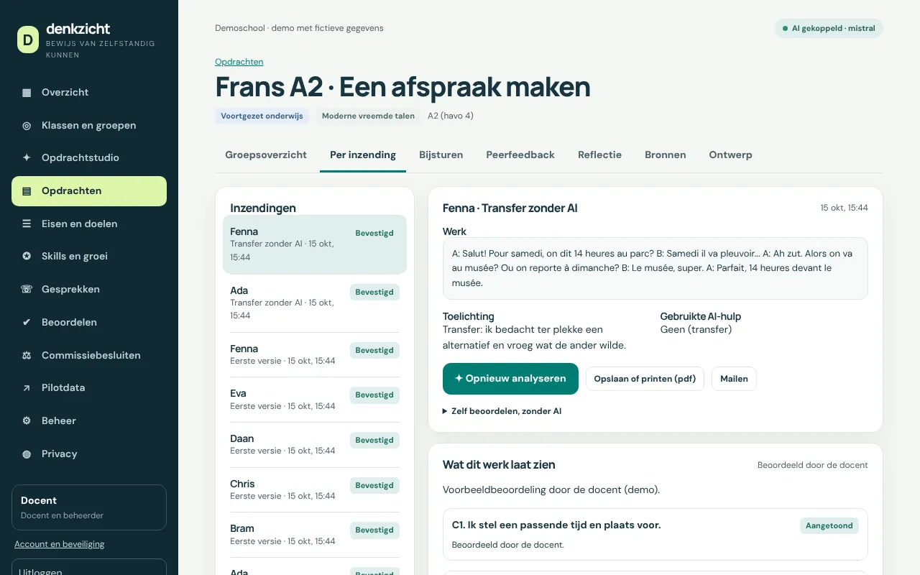Expand "Zelf beoordelen, zonder AI" section
This screenshot has width=920, height=575.
pos(502,411)
